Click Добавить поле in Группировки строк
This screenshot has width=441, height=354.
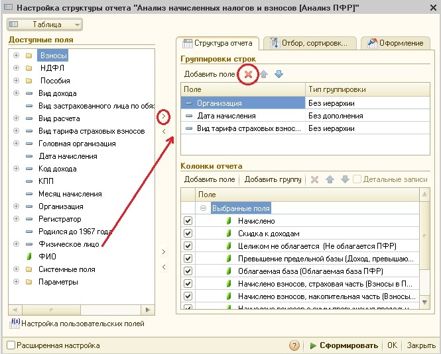click(210, 74)
